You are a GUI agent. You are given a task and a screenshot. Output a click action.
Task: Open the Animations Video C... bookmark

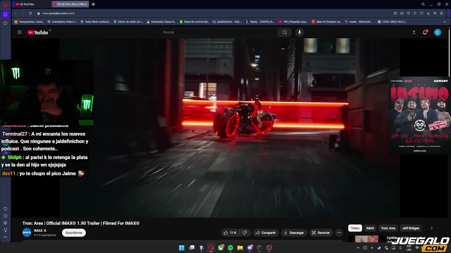(62, 22)
